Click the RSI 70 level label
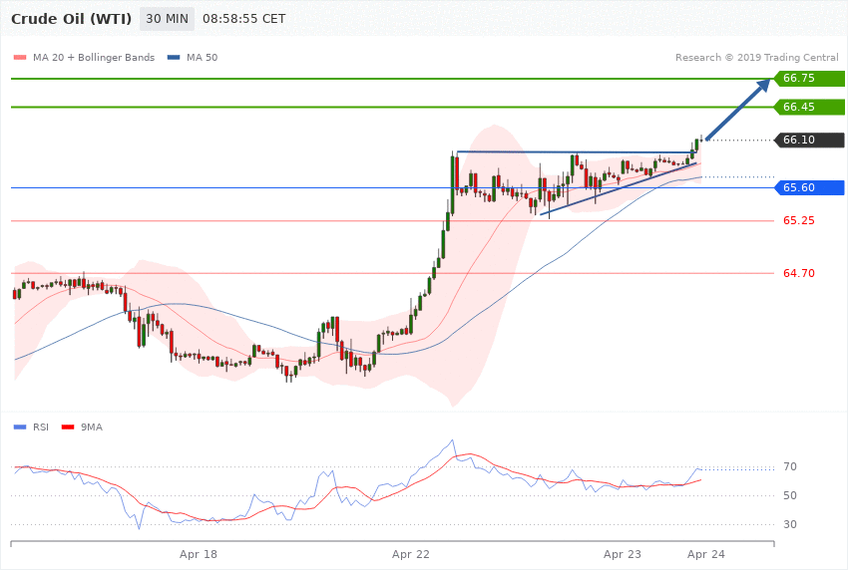The height and width of the screenshot is (574, 848). coord(789,466)
